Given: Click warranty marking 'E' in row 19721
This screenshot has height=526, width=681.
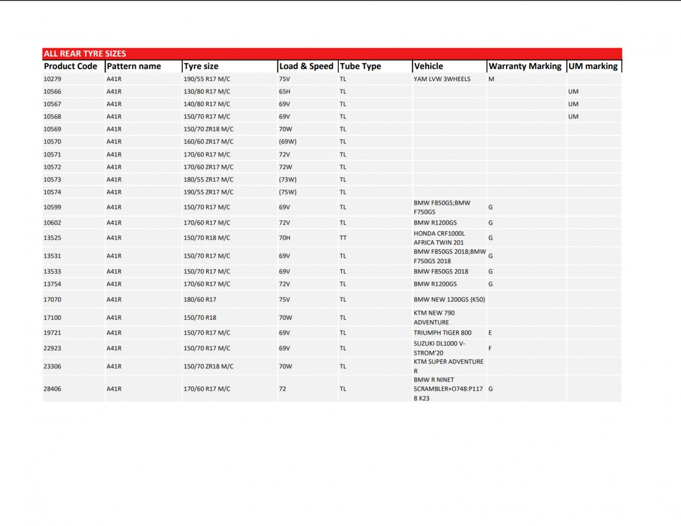Looking at the screenshot, I should tap(490, 333).
